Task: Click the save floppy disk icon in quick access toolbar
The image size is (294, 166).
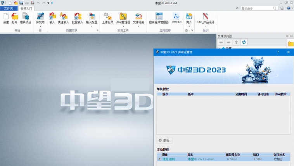Action: tap(21, 3)
